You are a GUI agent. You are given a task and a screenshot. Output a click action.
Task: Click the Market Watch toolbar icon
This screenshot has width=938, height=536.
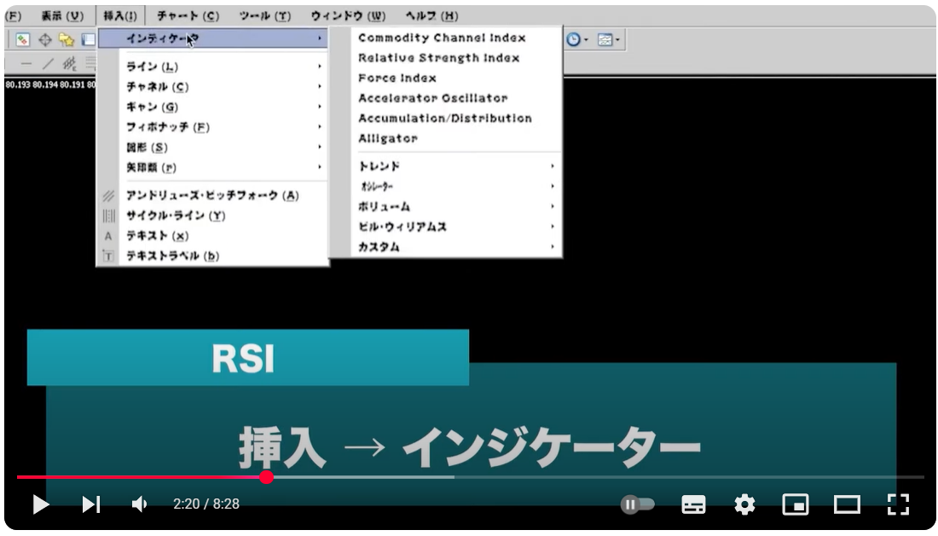click(x=23, y=40)
